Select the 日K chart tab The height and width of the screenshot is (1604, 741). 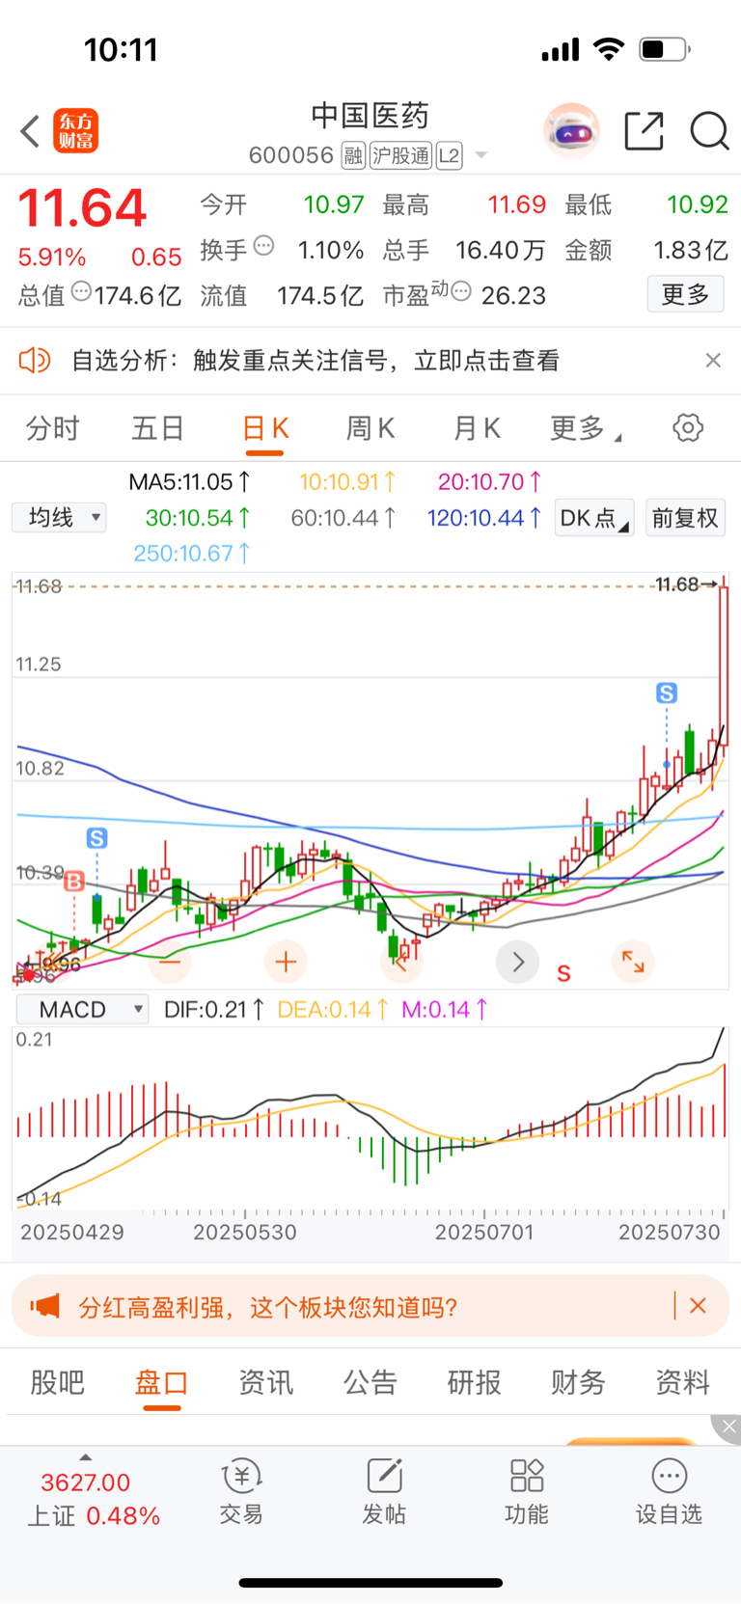264,428
